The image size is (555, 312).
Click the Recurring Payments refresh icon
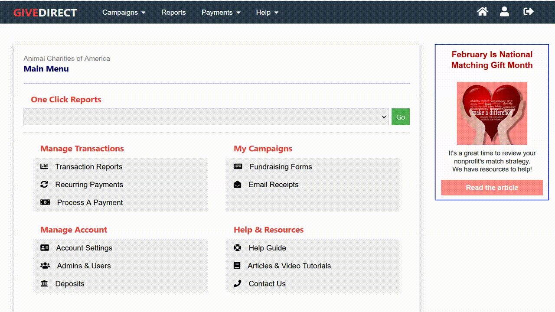44,184
